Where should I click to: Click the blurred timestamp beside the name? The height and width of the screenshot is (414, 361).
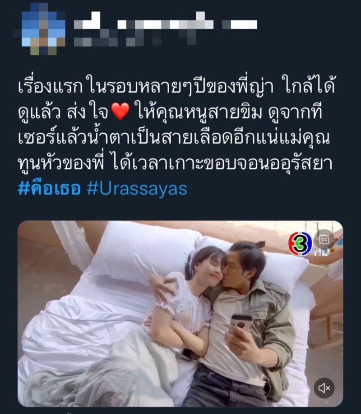click(240, 24)
